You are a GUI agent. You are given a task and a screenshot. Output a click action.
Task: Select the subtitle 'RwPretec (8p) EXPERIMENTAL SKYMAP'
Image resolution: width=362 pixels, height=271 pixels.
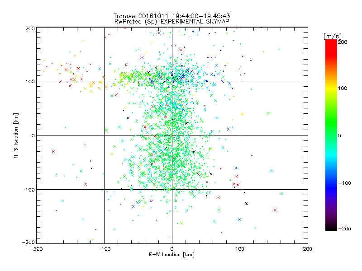172,21
